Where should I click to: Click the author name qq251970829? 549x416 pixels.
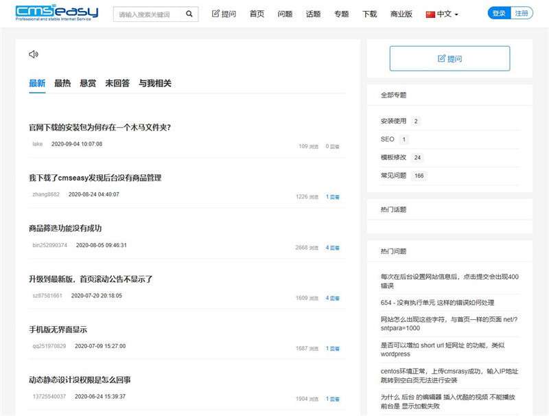[49, 346]
